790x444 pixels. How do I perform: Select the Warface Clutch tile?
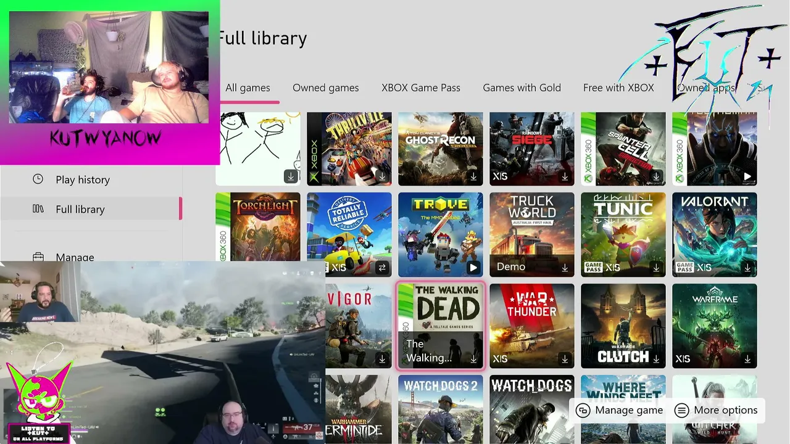click(623, 326)
